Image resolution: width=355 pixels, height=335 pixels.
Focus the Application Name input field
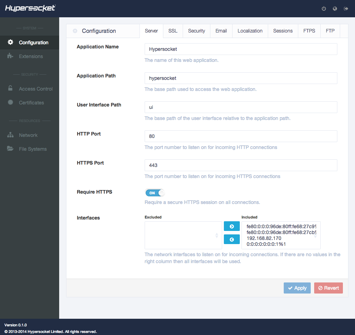pos(241,49)
